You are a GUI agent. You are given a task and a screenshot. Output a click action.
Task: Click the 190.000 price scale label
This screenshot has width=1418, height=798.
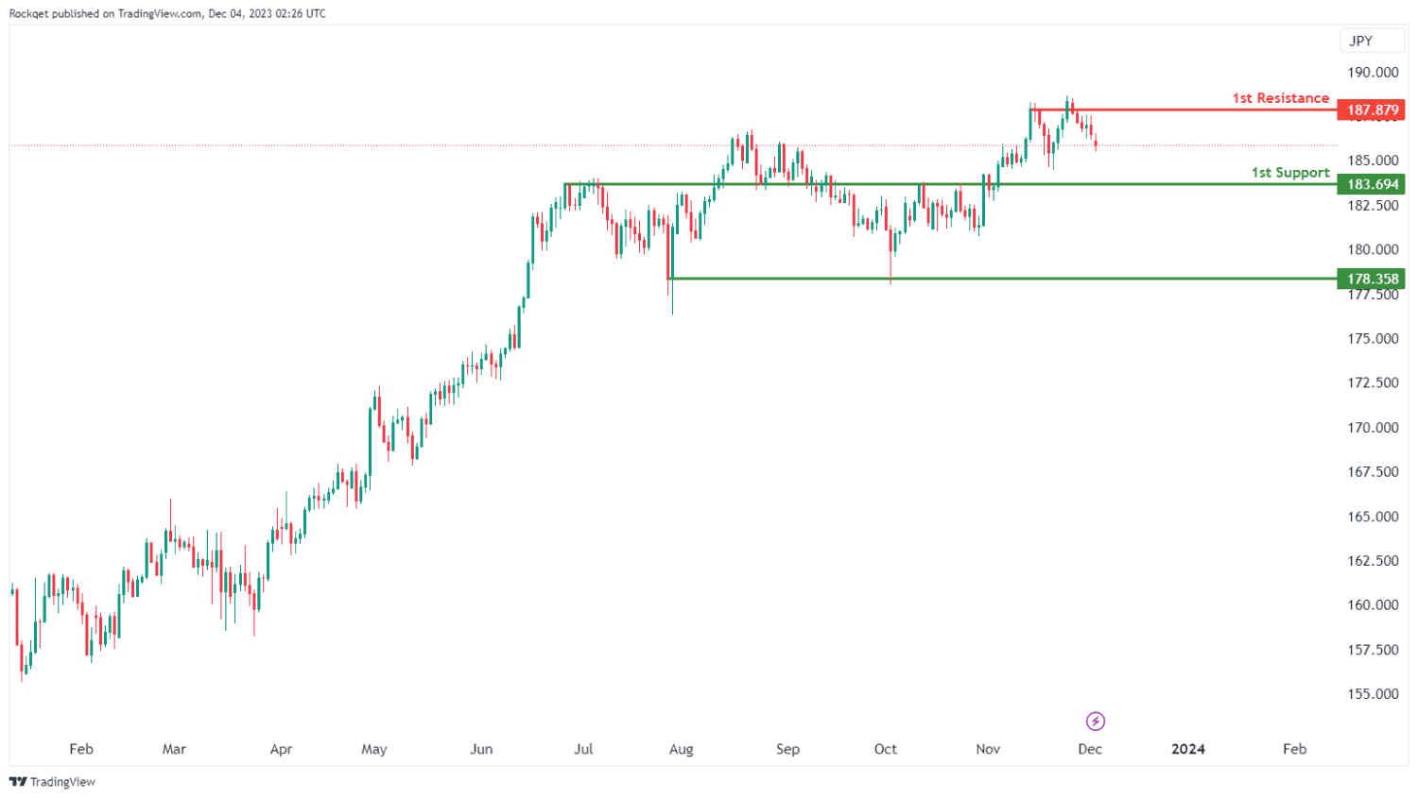point(1373,72)
